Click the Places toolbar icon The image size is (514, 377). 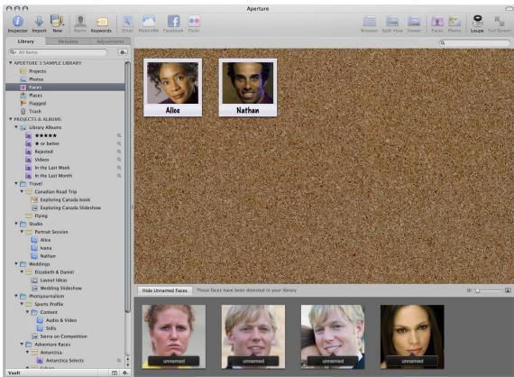tap(454, 22)
